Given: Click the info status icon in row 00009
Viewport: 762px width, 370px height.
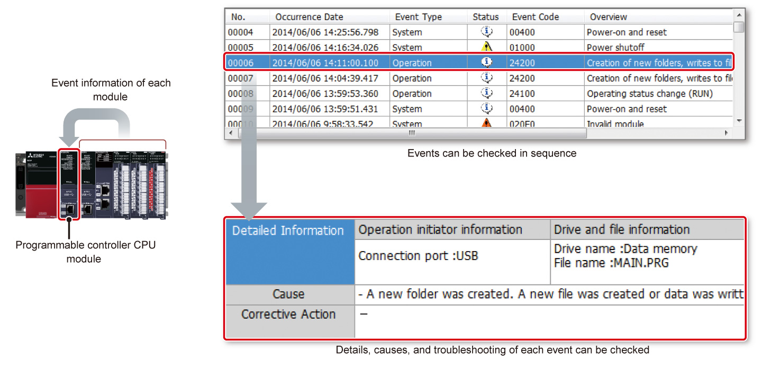Looking at the screenshot, I should [x=486, y=108].
